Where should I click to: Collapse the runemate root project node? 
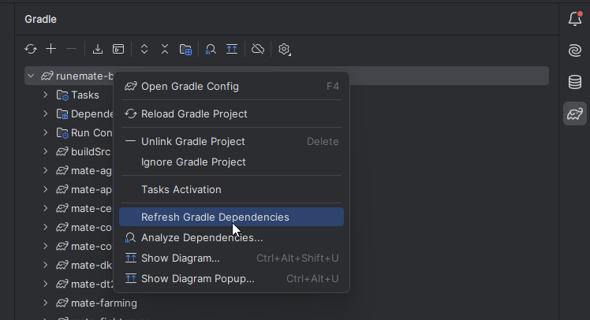click(31, 76)
